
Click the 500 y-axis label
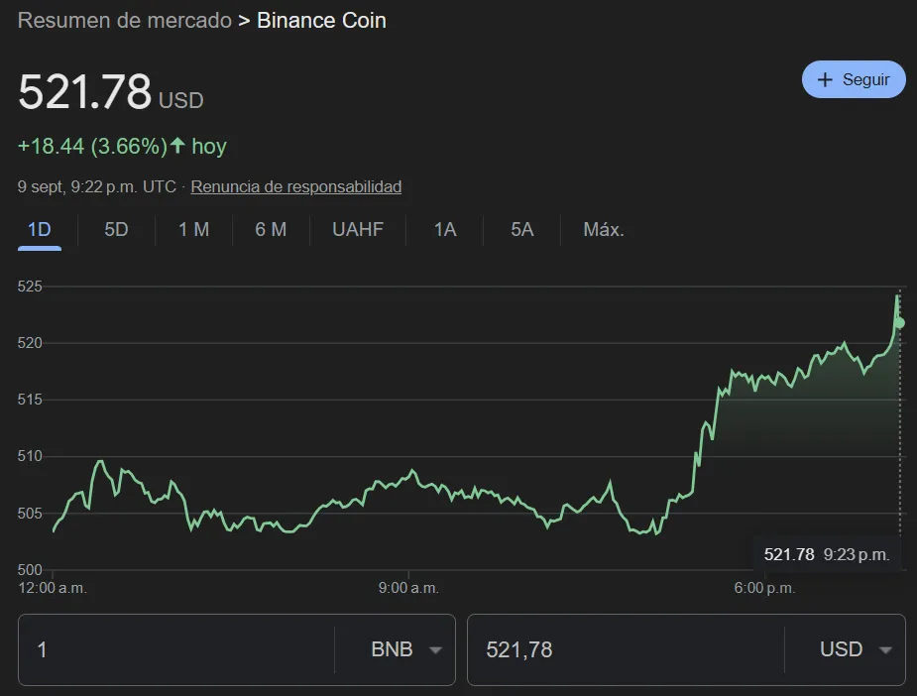30,570
